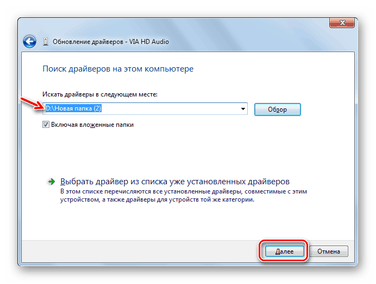Expand the driver location path dropdown
376x284 pixels.
coord(243,109)
